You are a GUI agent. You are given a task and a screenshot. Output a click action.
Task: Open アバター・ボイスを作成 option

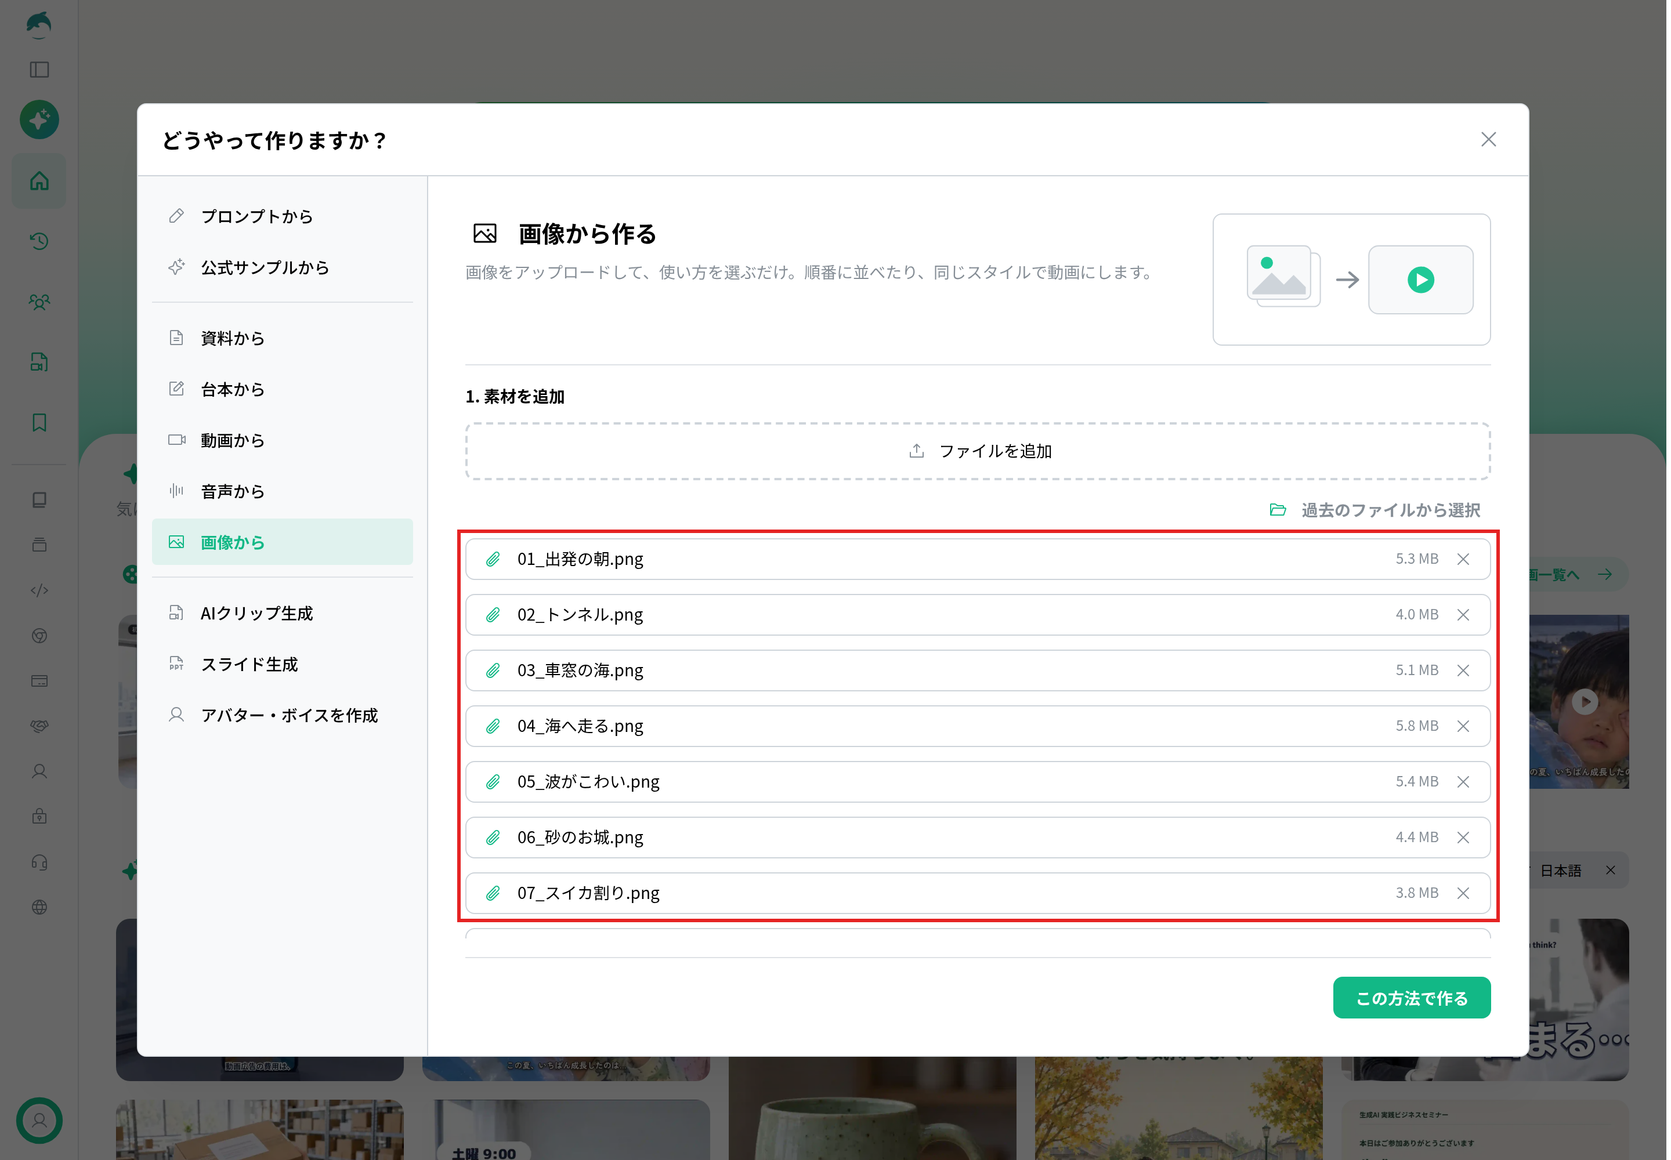pos(282,715)
